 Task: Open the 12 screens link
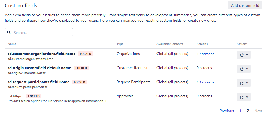point(205,54)
